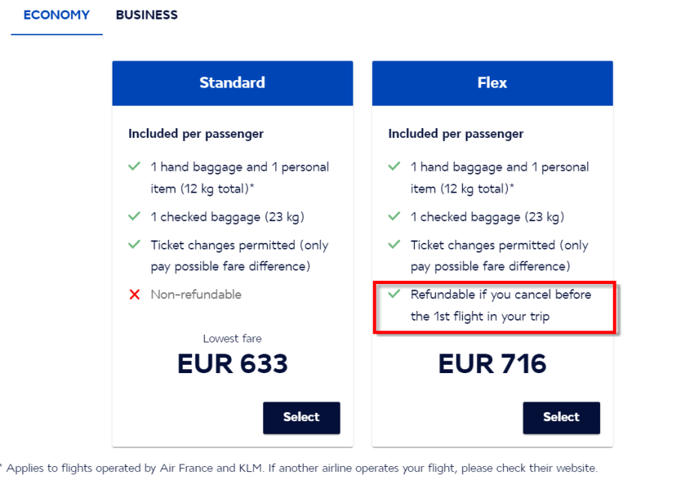
Task: Click the red X non-refundable icon
Action: pyautogui.click(x=135, y=294)
